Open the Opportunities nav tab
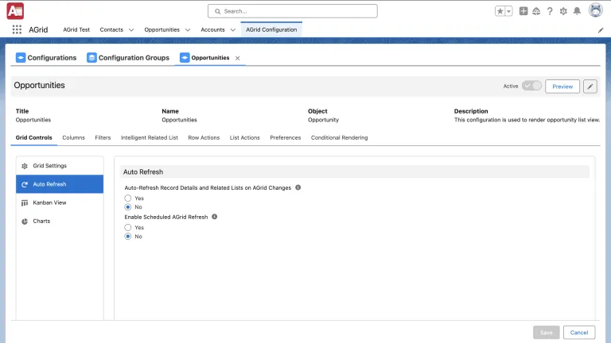Screen dimensions: 611x343 pos(162,29)
